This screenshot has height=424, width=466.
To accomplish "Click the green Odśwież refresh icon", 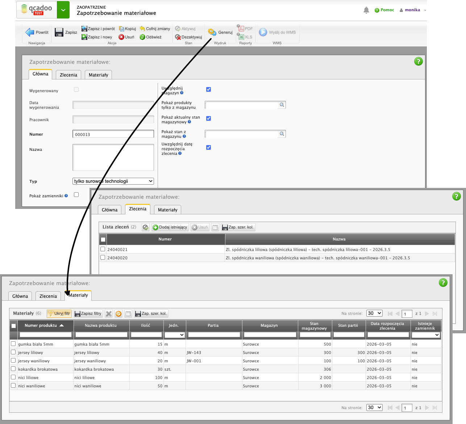I will click(142, 37).
